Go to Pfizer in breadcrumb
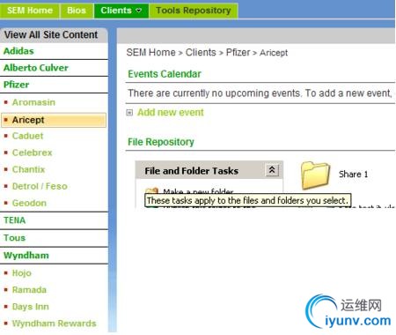 (x=238, y=53)
